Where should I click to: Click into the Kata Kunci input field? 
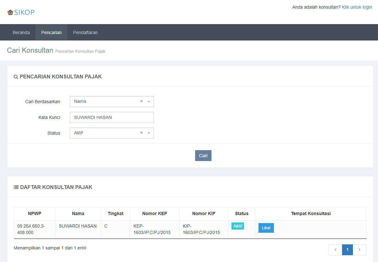[x=112, y=117]
